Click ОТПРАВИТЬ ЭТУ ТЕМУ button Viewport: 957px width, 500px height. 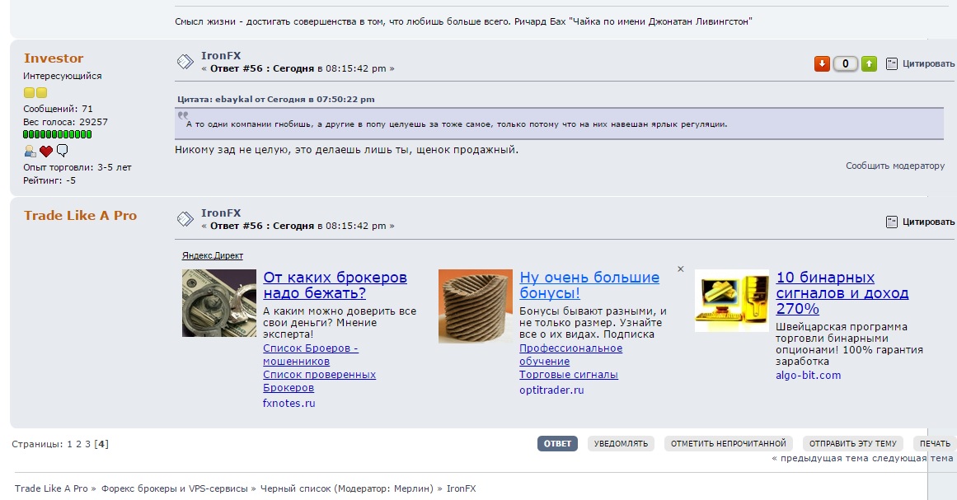click(x=852, y=443)
